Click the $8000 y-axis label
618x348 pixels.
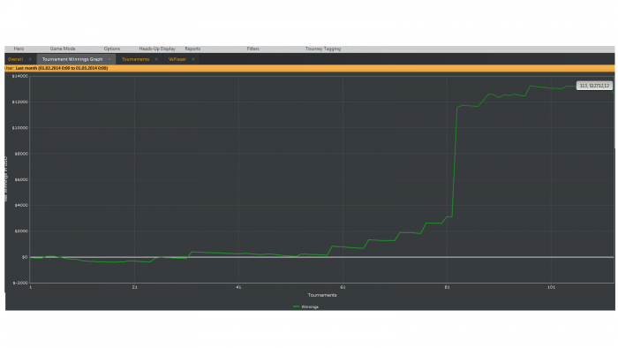click(21, 154)
